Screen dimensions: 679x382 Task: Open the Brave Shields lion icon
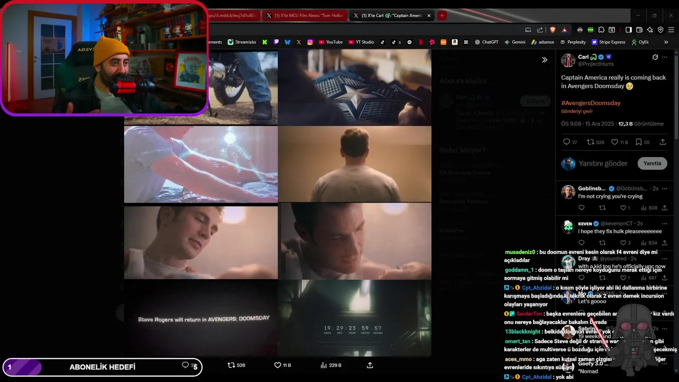click(553, 30)
